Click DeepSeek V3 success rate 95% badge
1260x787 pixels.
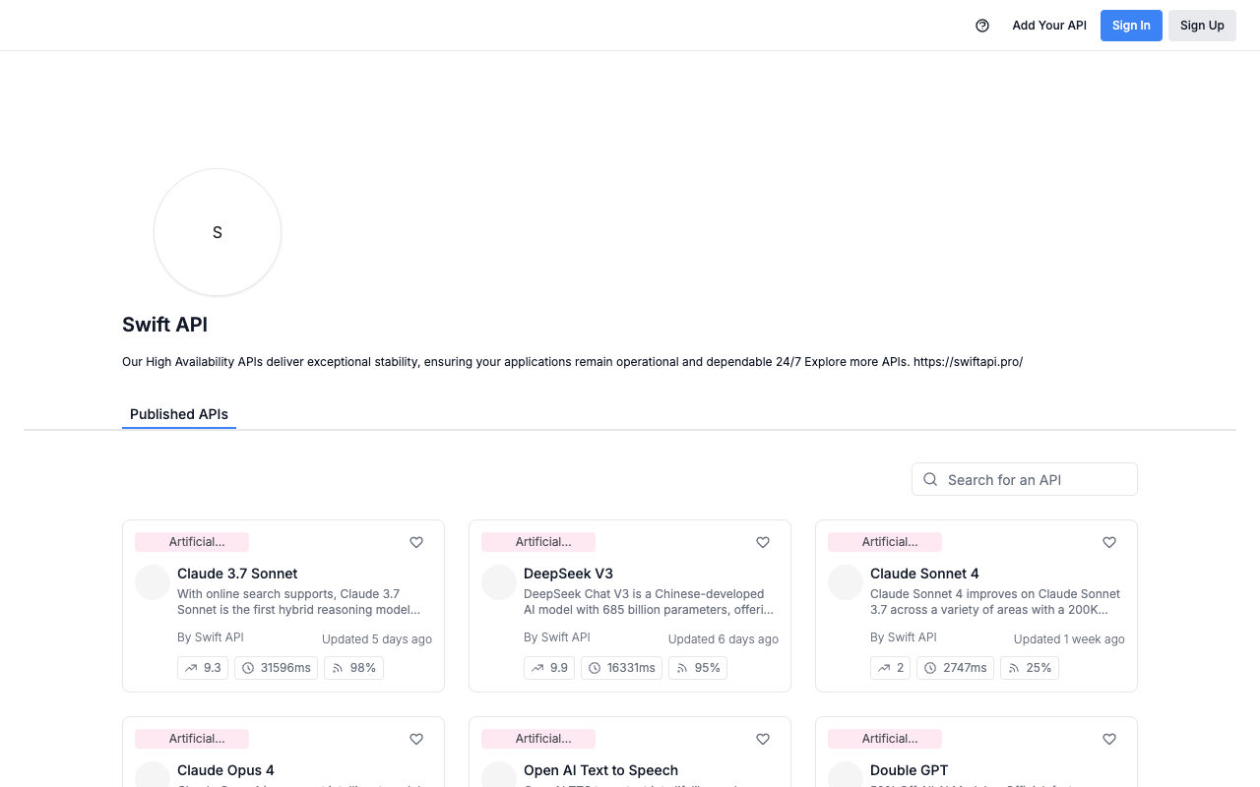tap(698, 668)
